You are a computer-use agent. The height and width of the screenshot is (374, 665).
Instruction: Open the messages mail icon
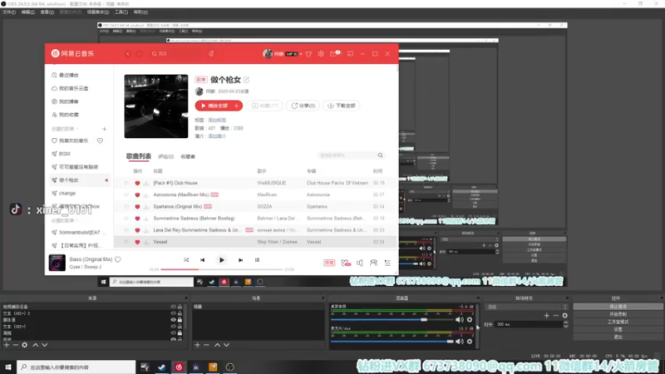click(334, 54)
